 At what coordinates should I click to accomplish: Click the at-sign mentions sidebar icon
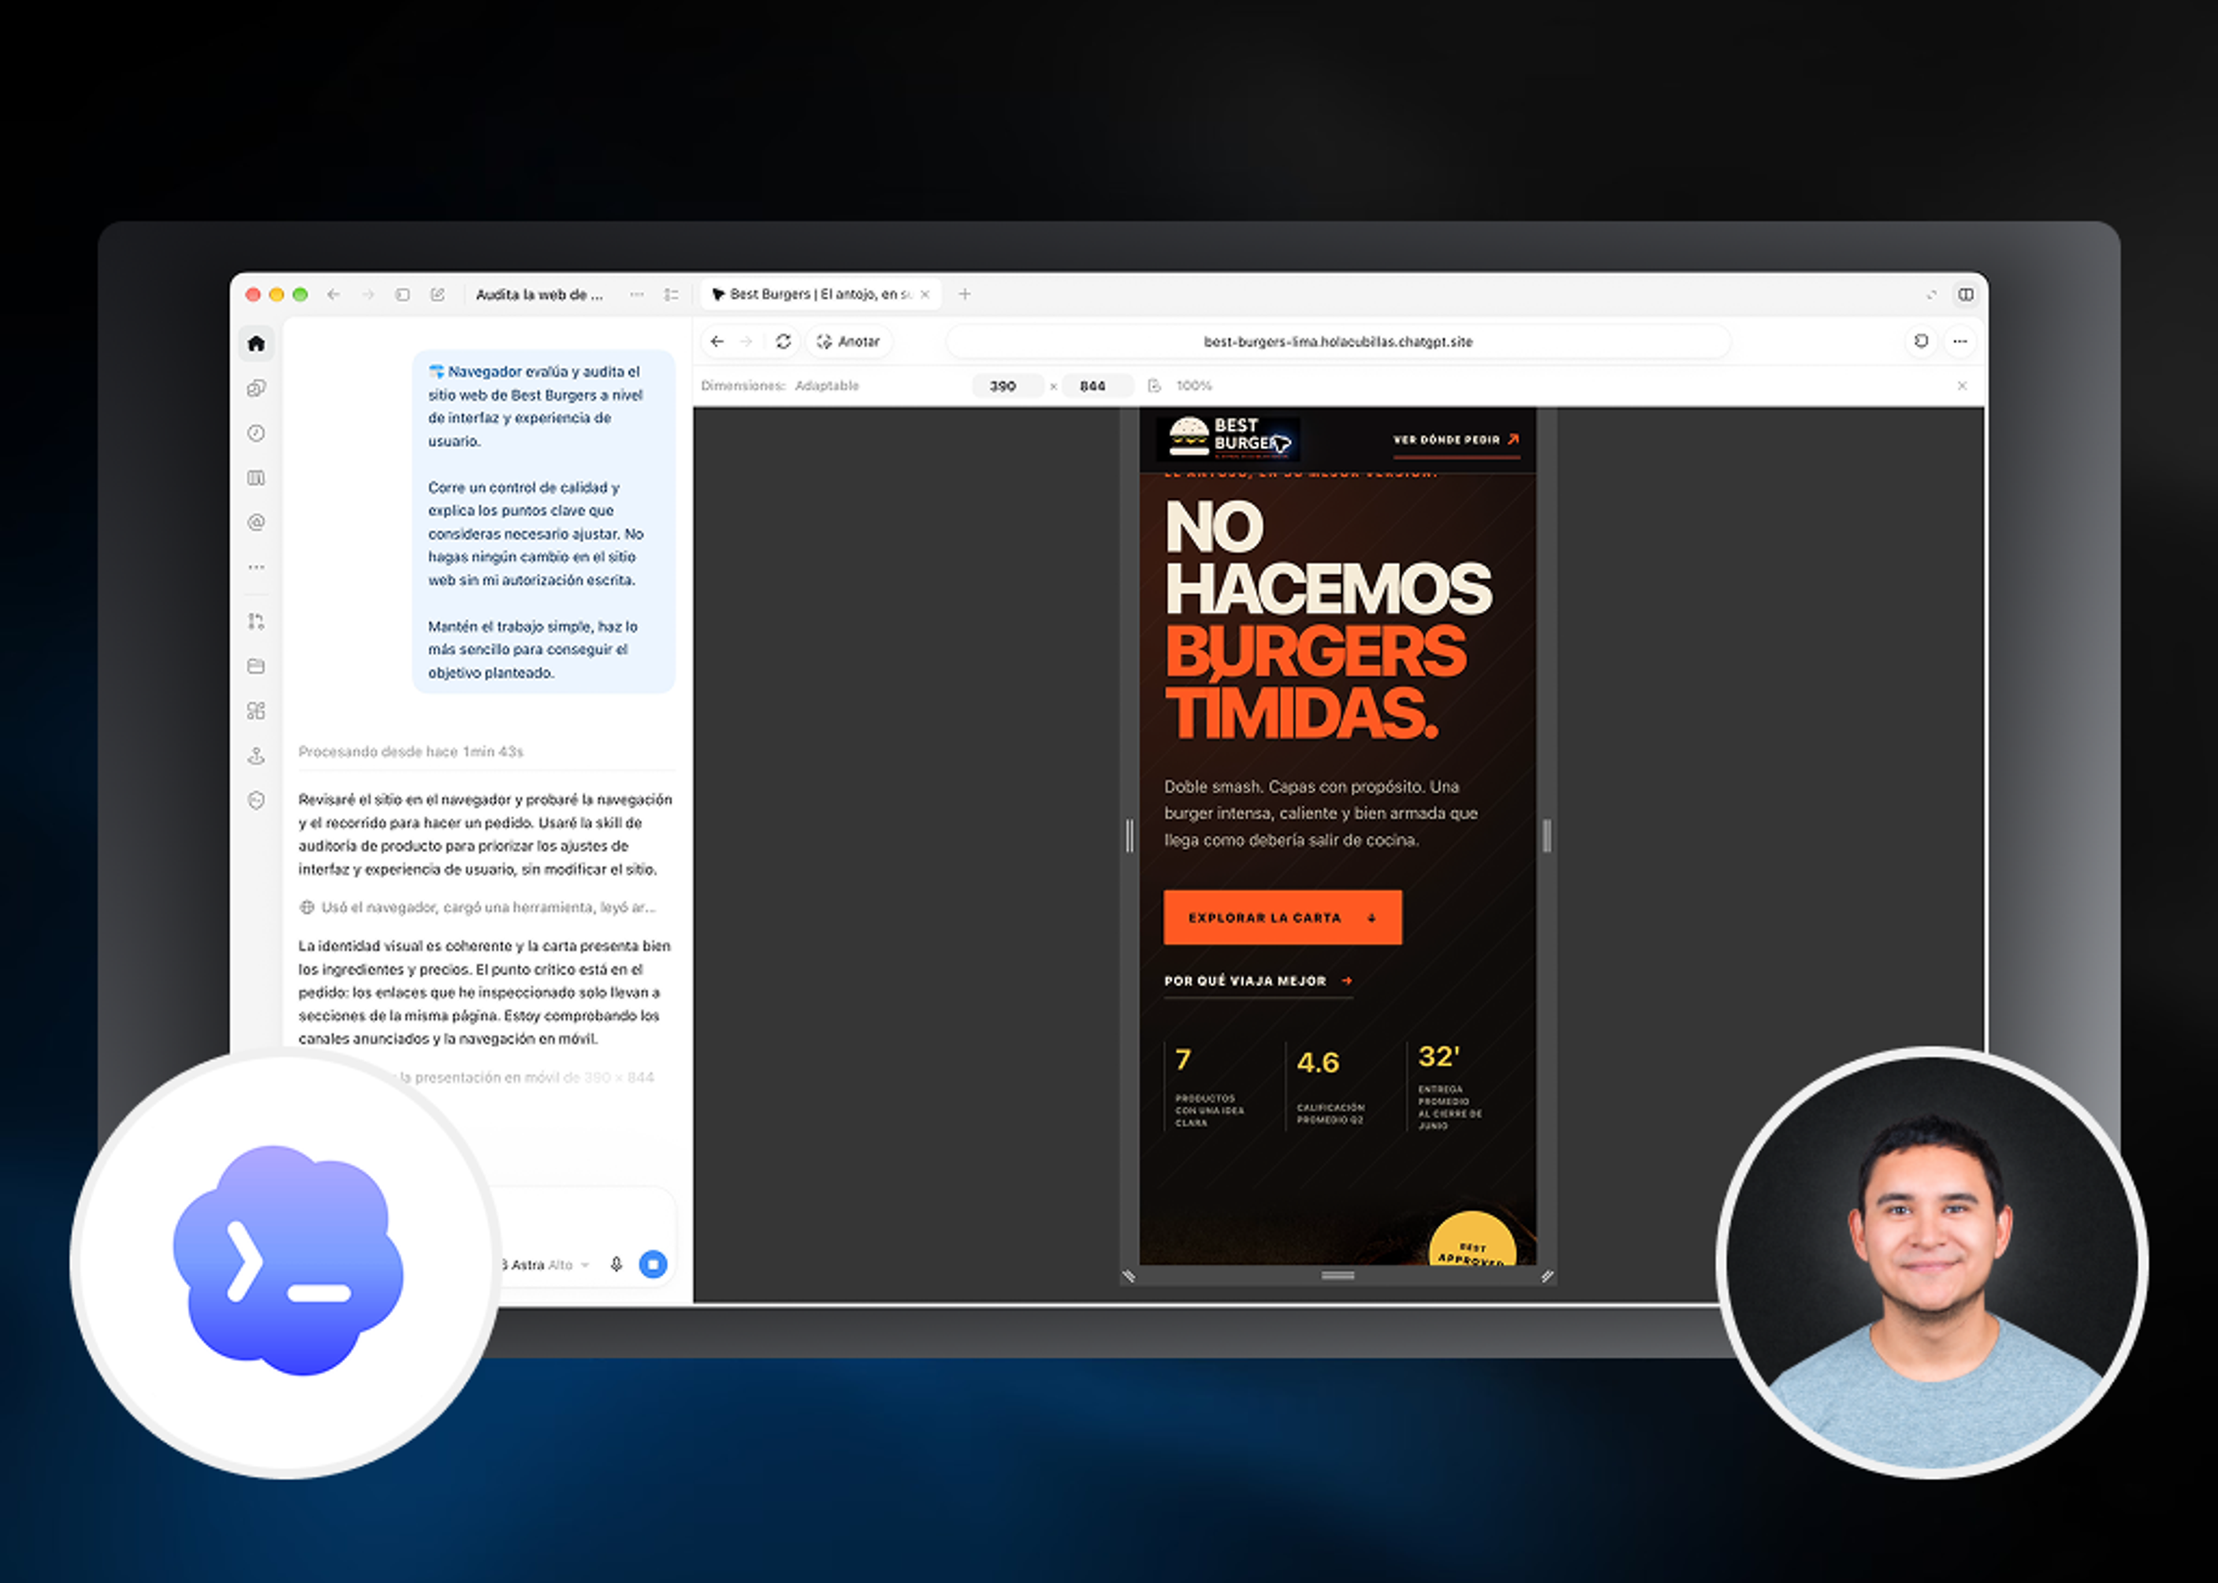pos(256,523)
